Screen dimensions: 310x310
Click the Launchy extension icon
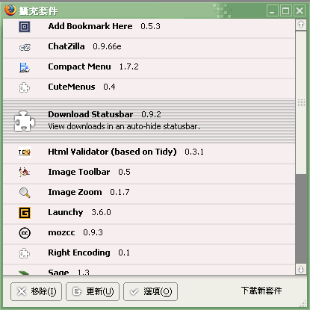pos(25,213)
